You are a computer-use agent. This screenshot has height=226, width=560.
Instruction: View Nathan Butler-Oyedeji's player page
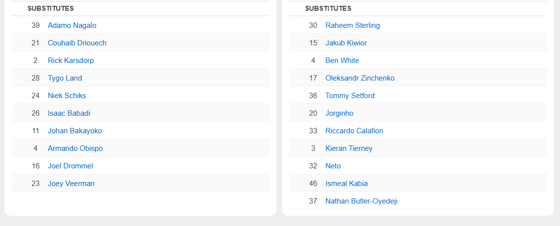[x=361, y=201]
